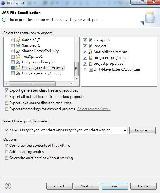Viewport: 160px width, 193px height.
Task: Open the JAR file path dropdown arrow
Action: tap(125, 130)
